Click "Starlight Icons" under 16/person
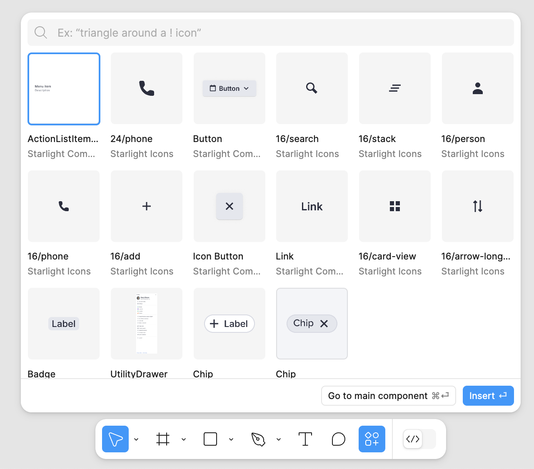The width and height of the screenshot is (534, 469). (473, 154)
